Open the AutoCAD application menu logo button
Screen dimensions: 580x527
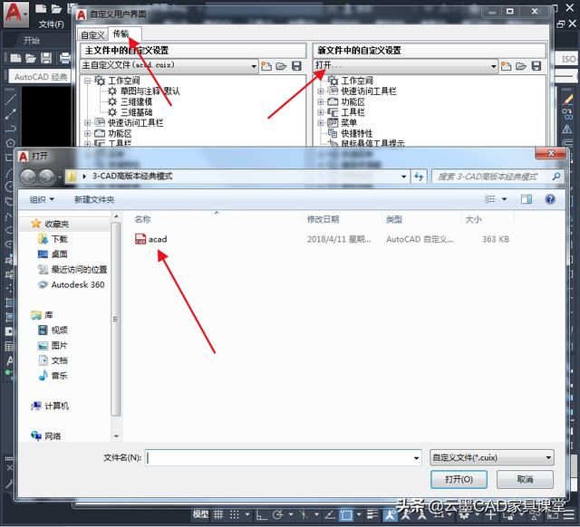point(15,14)
